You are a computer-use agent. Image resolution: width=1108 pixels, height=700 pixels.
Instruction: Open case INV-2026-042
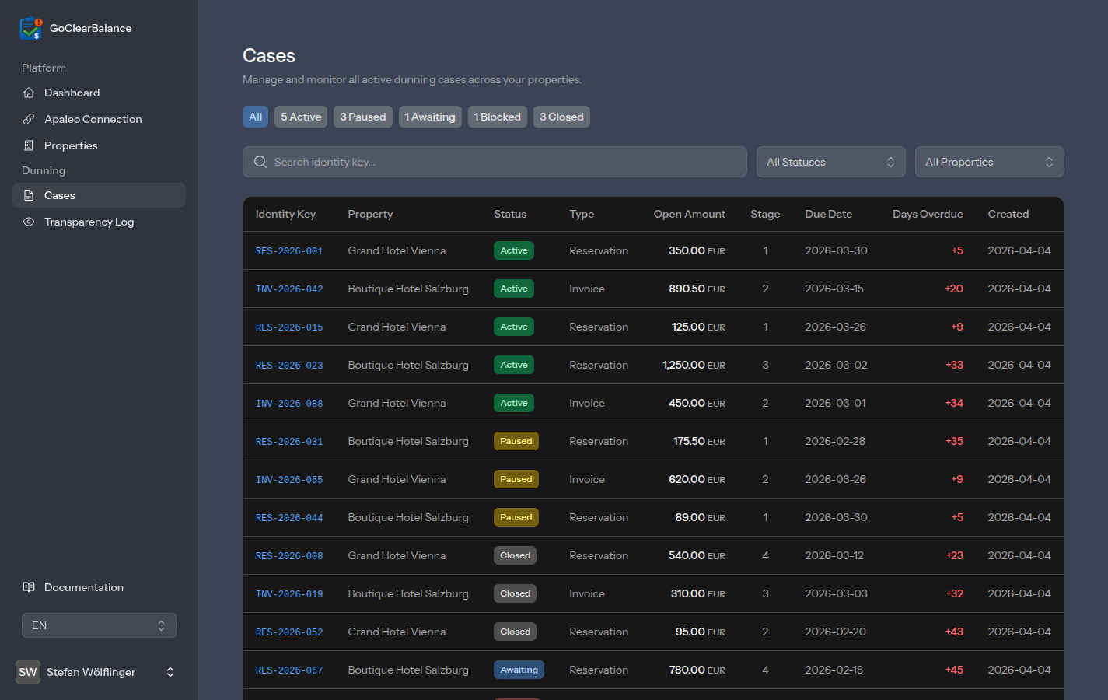coord(289,289)
